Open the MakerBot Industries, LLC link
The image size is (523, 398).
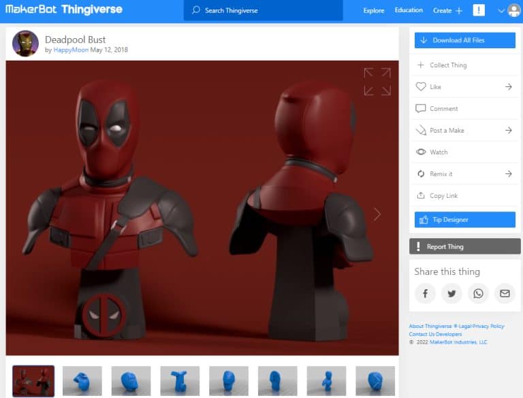tap(458, 342)
